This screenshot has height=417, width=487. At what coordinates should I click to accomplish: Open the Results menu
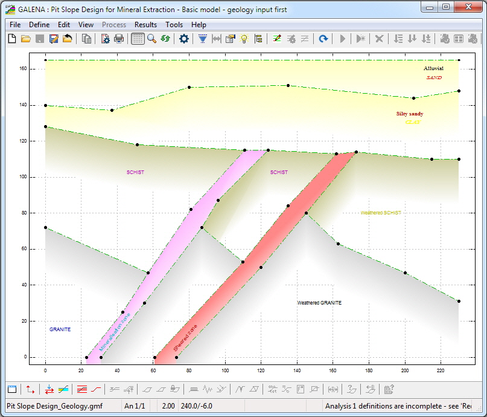click(145, 25)
